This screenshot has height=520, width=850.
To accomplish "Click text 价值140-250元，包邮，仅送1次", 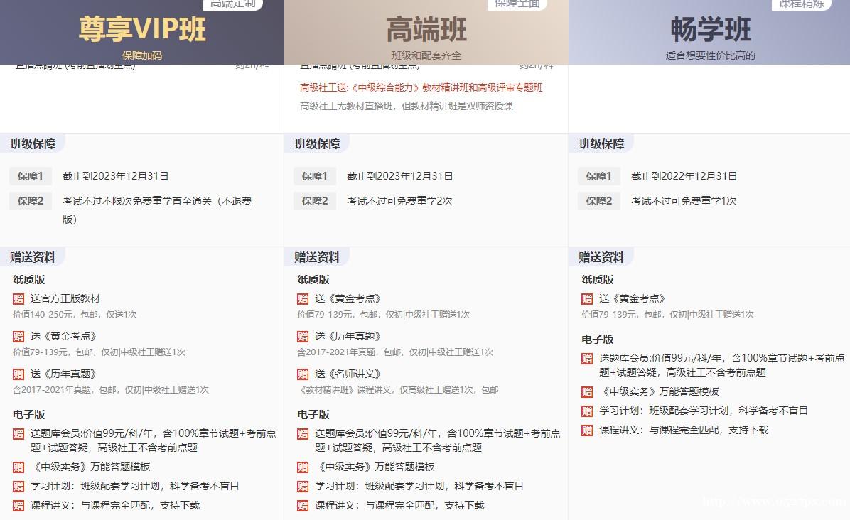I will [x=75, y=315].
